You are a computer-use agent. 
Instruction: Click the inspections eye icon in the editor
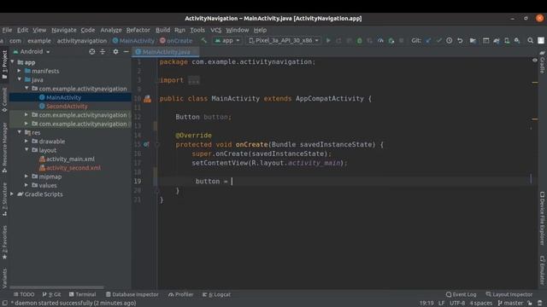535,61
